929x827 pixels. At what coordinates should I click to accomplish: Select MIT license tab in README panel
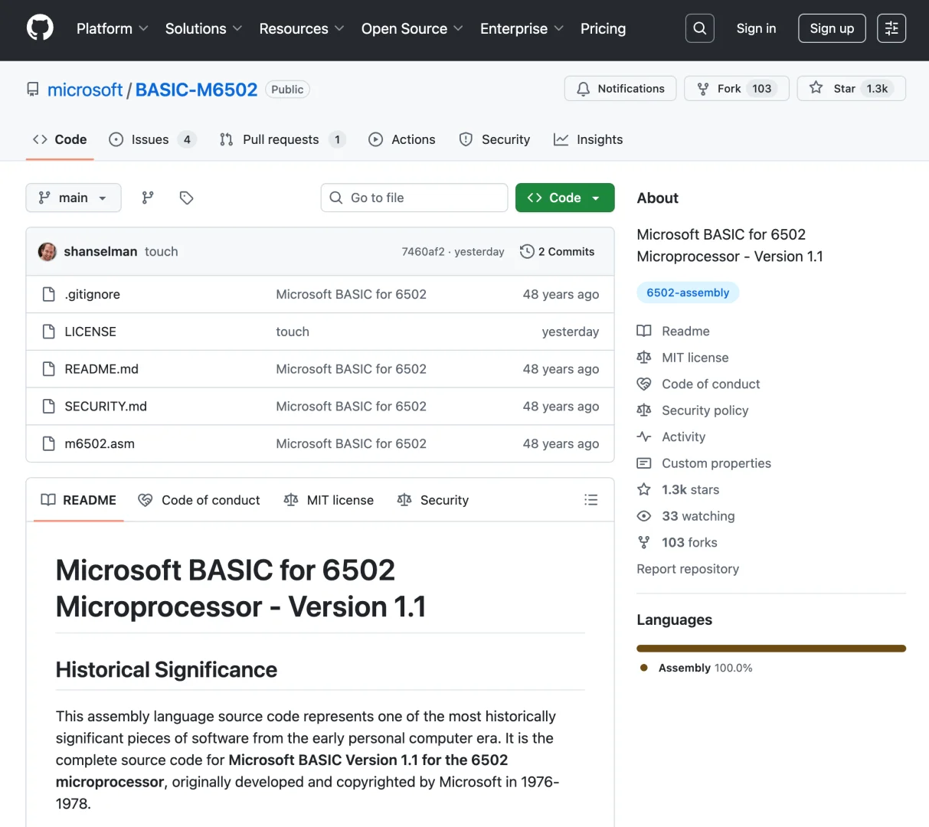329,500
